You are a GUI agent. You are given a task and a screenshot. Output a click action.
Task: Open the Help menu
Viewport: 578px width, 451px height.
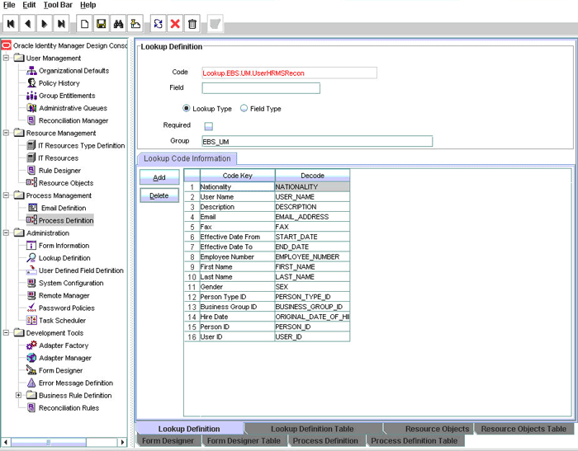88,5
